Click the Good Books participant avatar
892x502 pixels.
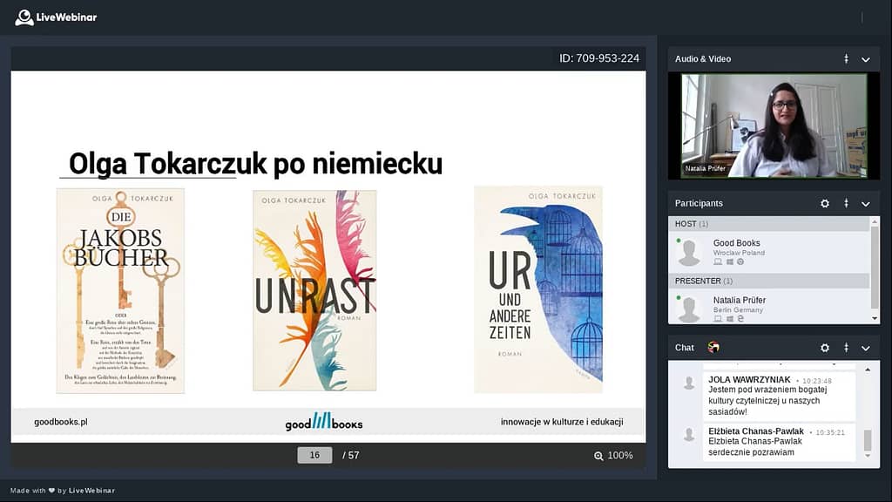click(x=689, y=252)
